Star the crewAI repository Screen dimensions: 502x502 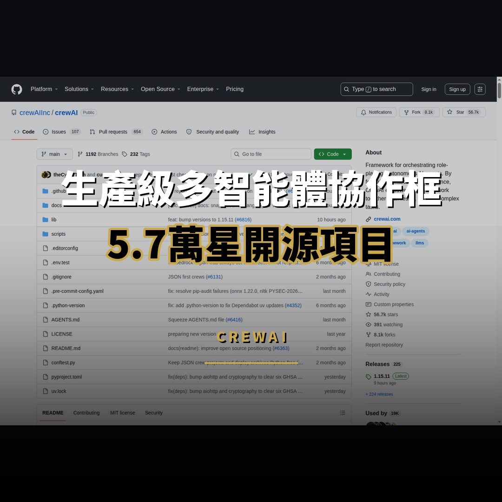[x=464, y=112]
